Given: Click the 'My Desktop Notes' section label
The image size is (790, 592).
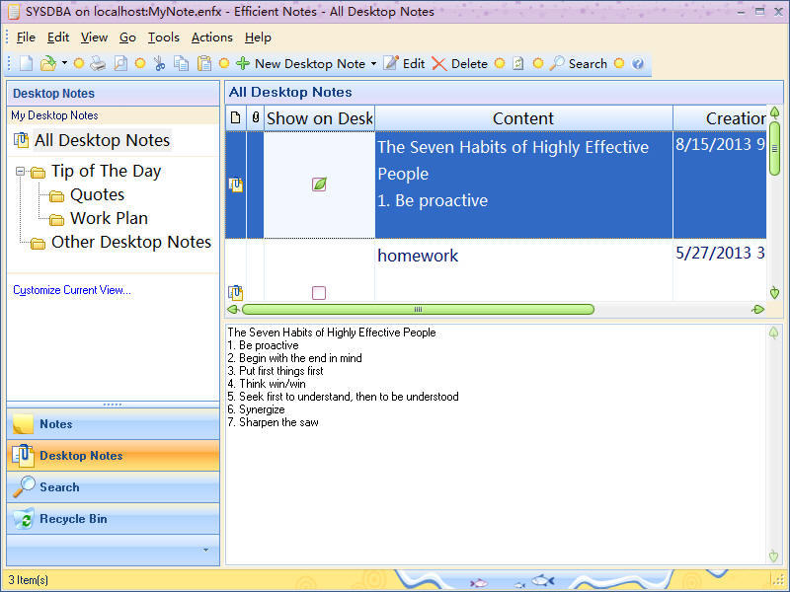Looking at the screenshot, I should point(54,115).
